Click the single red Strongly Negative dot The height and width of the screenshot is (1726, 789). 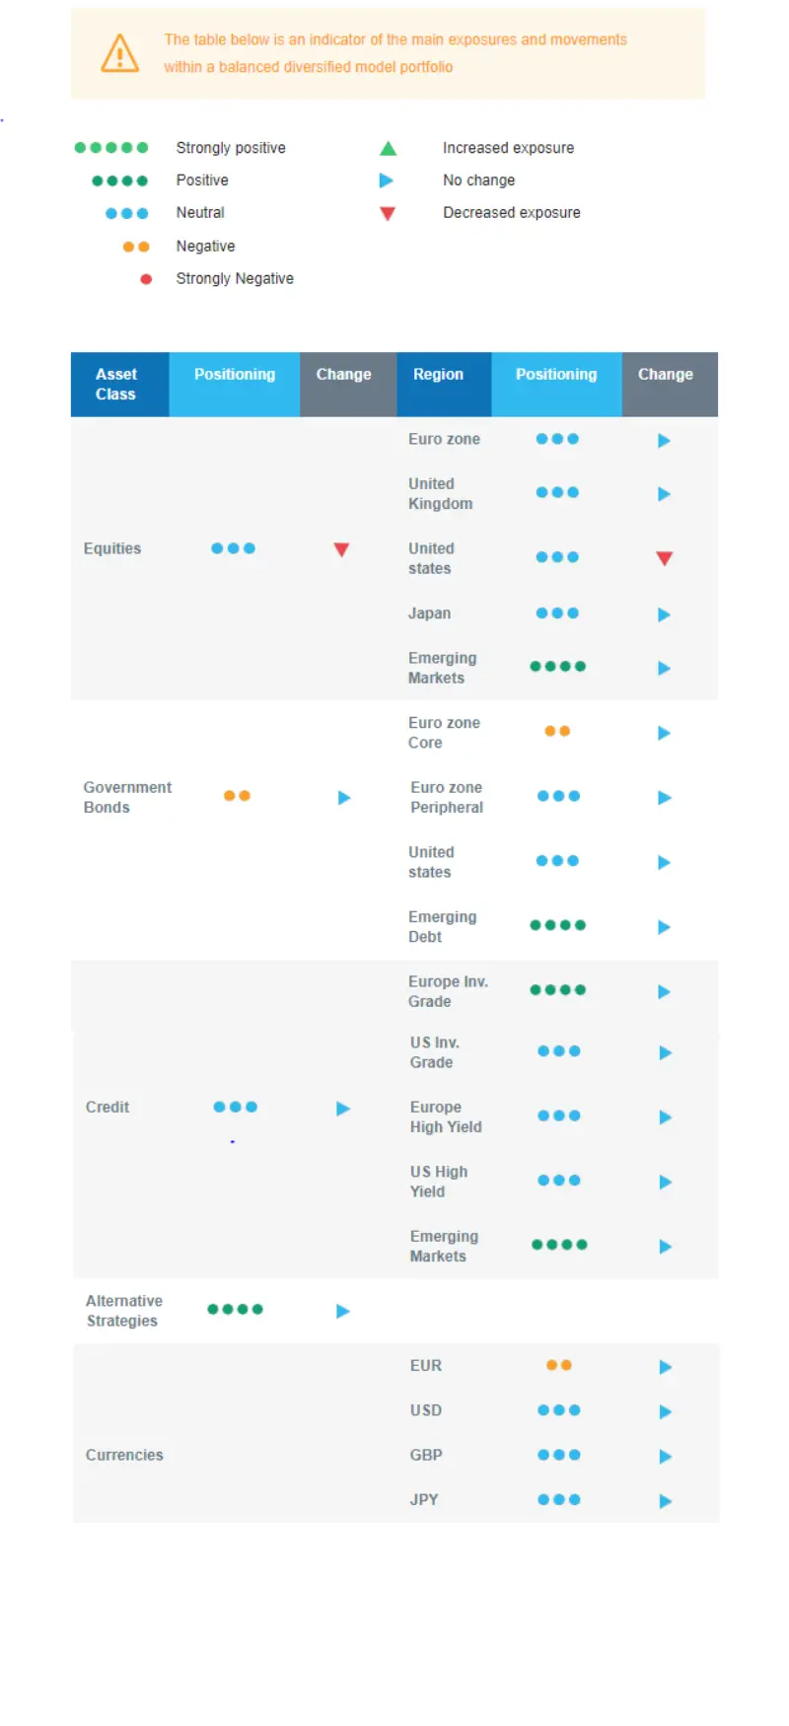tap(146, 279)
